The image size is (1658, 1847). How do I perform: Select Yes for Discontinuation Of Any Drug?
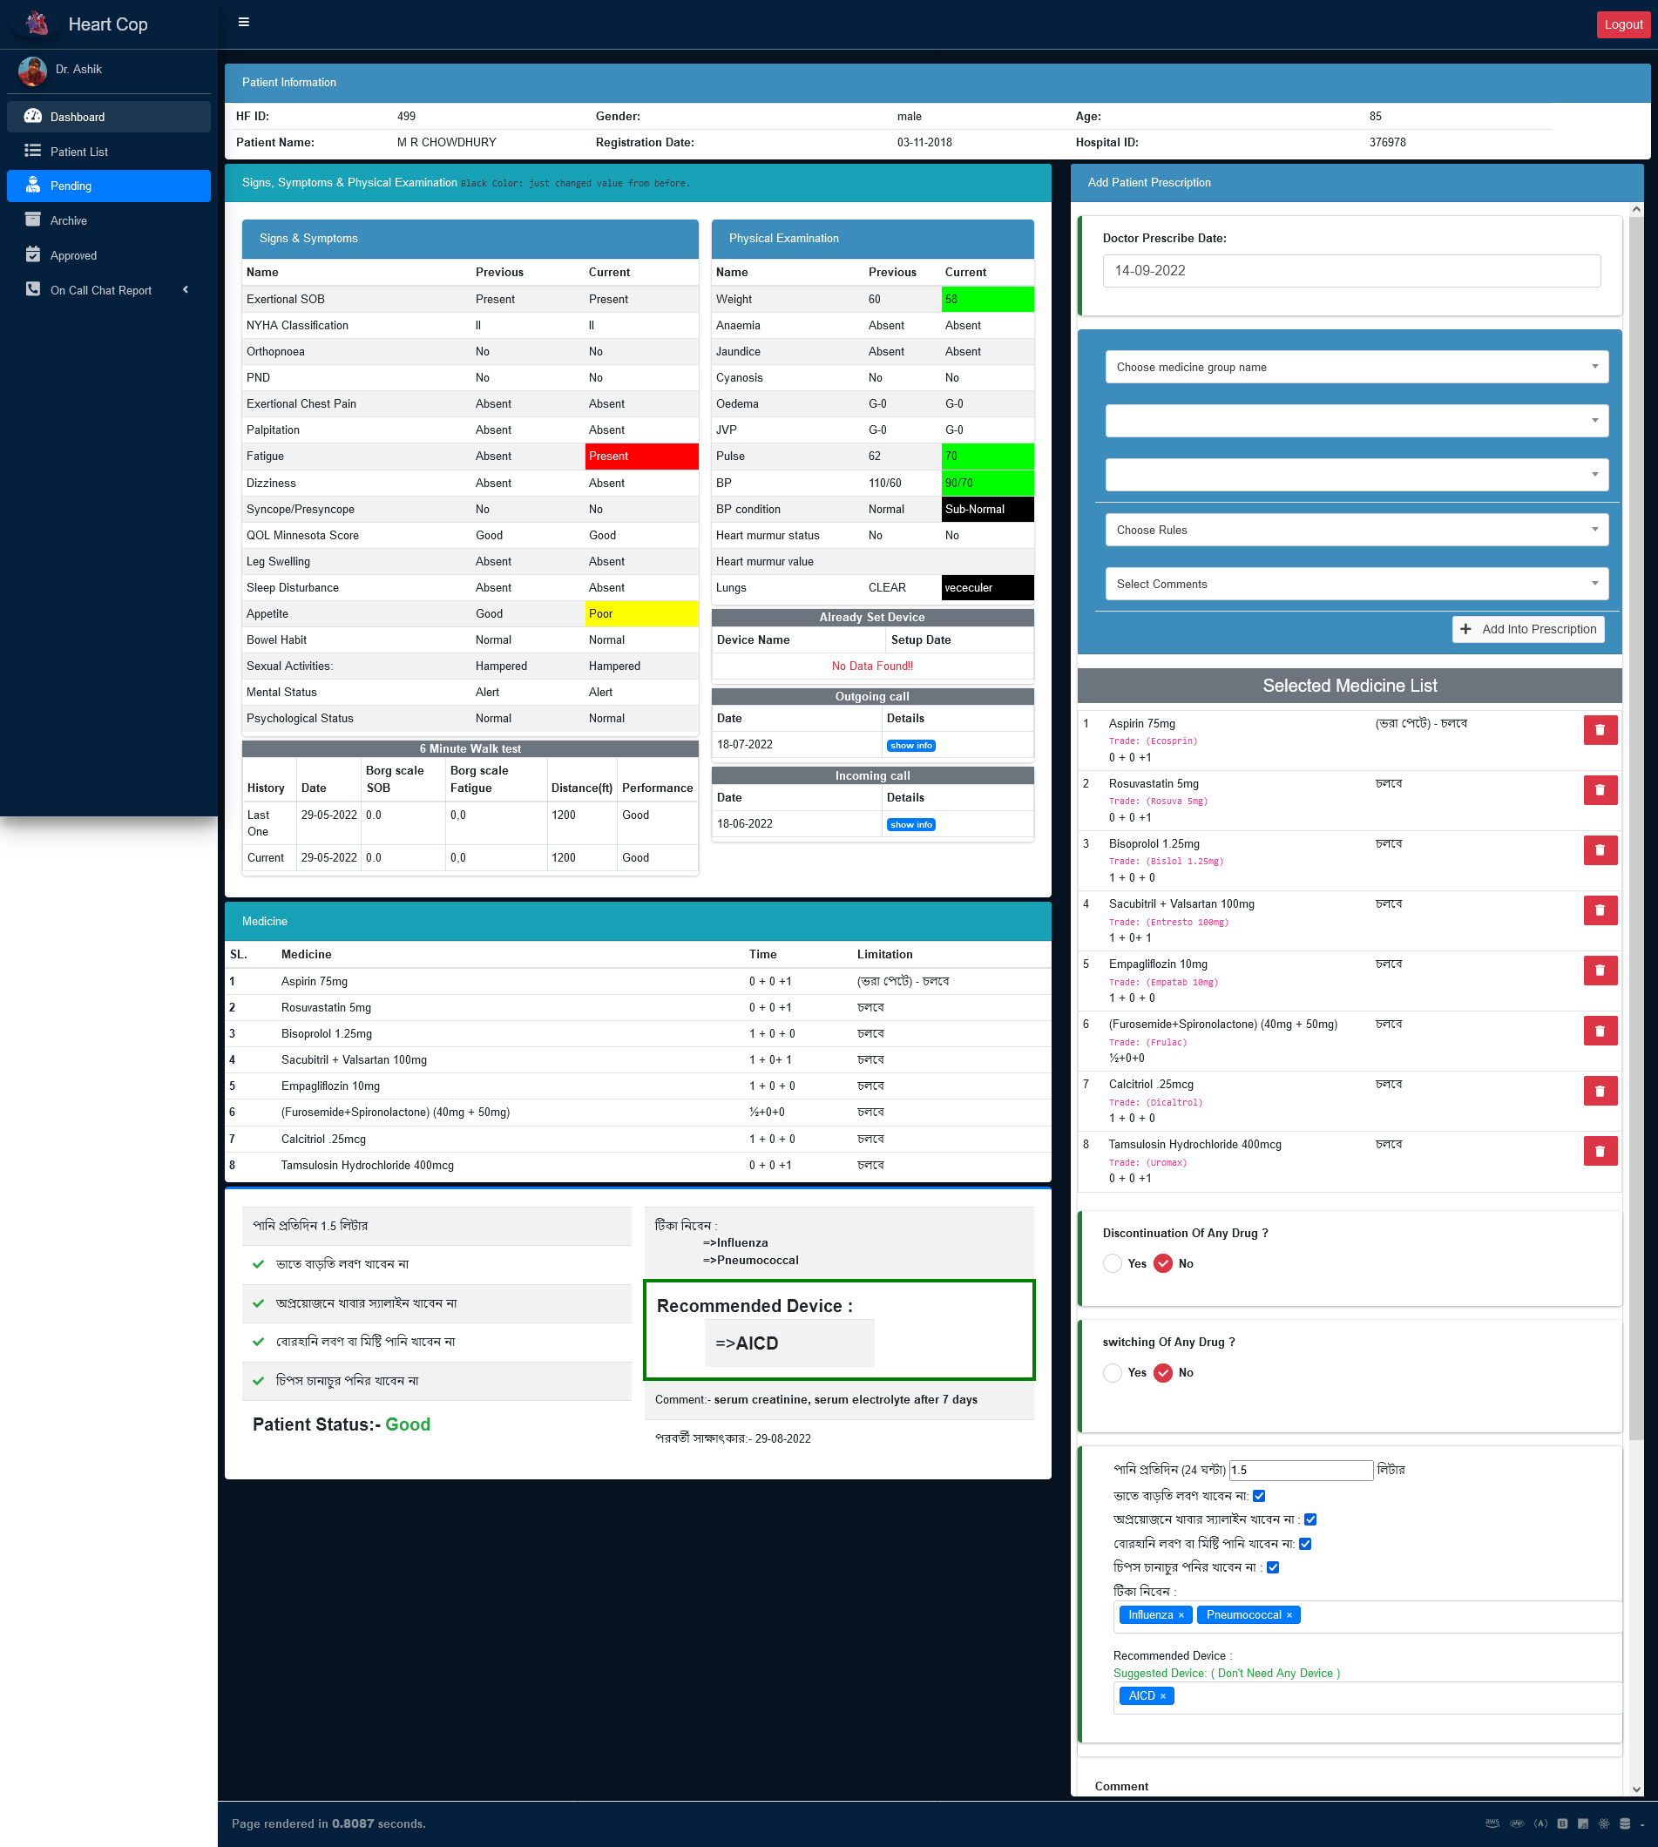tap(1113, 1263)
